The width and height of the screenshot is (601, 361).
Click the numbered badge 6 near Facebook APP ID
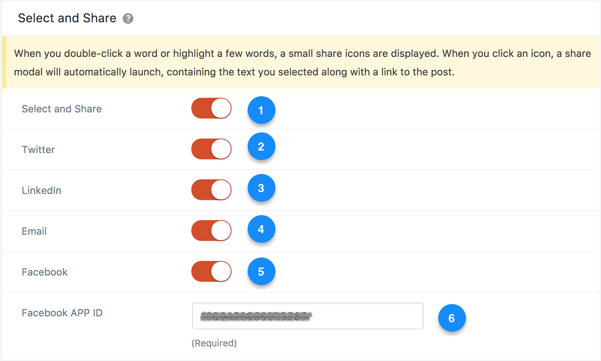[452, 318]
